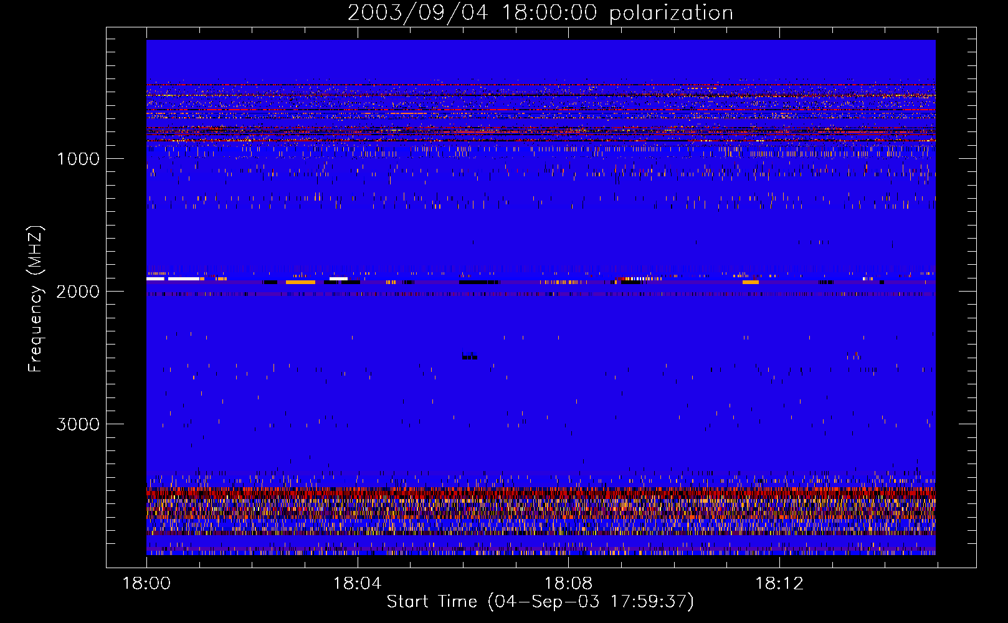
Task: Click the 18:04 time tick label
Action: point(357,583)
